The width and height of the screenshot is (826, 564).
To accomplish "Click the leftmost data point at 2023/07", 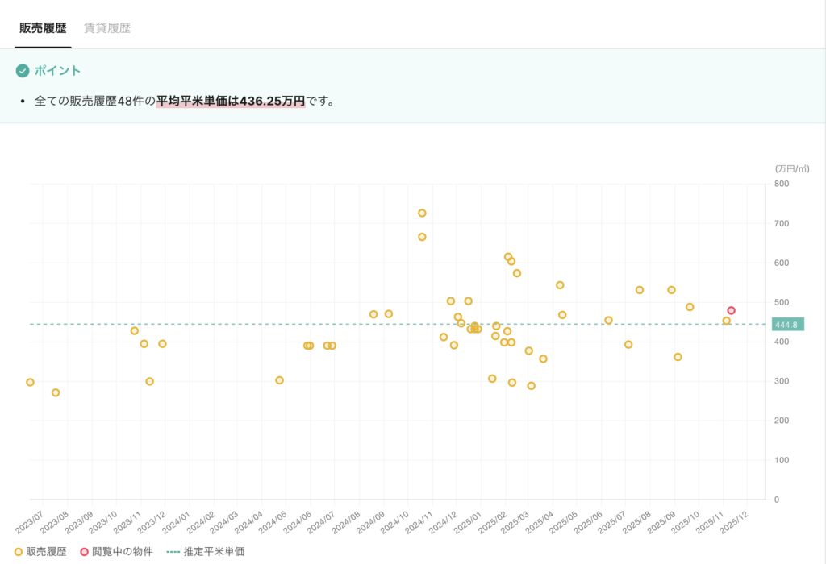I will click(x=30, y=382).
